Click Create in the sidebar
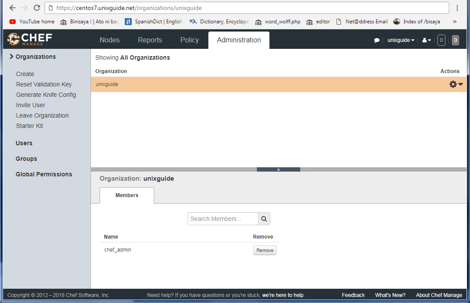 coord(25,74)
